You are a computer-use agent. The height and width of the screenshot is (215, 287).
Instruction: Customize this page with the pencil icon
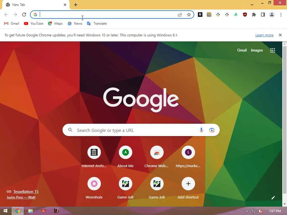click(273, 198)
